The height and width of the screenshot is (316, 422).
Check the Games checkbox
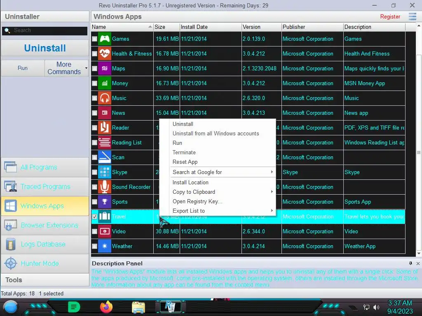[94, 39]
